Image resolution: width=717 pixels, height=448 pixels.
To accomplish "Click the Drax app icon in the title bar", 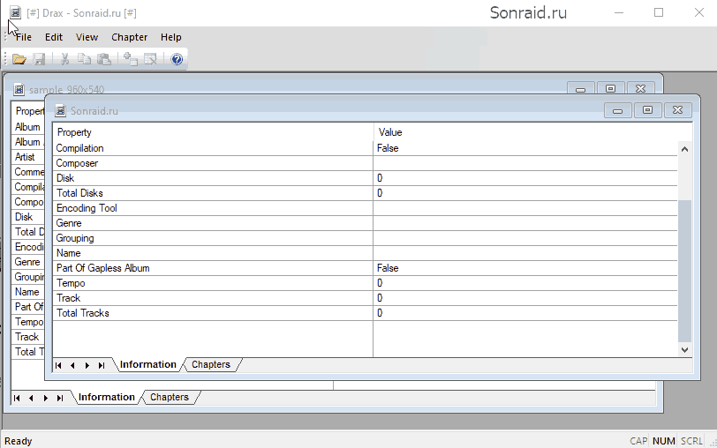I will tap(15, 12).
